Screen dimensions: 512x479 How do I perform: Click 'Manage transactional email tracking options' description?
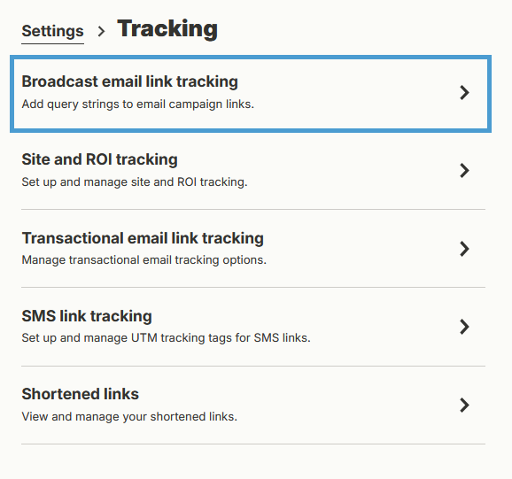coord(144,260)
